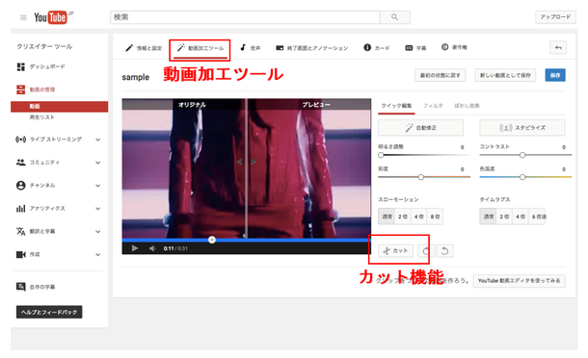Select slow motion 2倍 speed
Screen dimensions: 588x358
[403, 217]
